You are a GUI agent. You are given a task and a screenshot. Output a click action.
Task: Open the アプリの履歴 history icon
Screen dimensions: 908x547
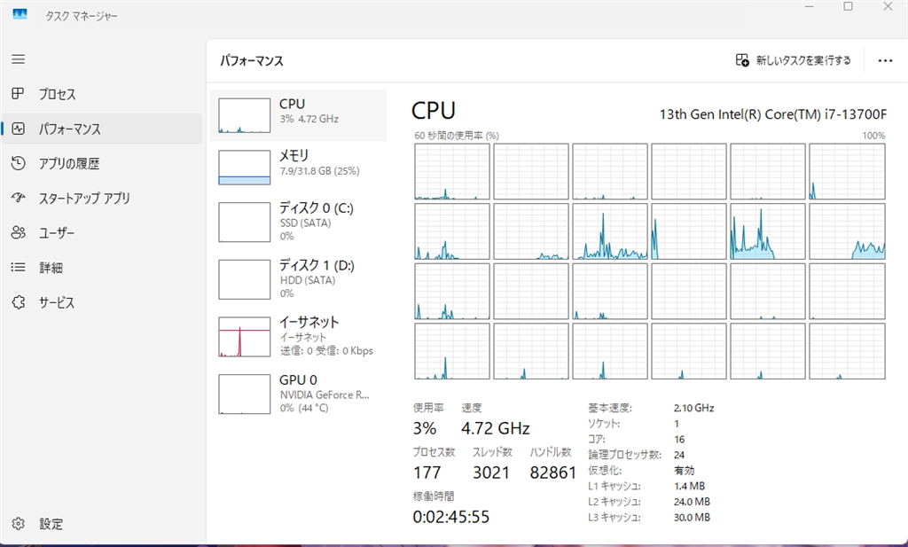18,163
